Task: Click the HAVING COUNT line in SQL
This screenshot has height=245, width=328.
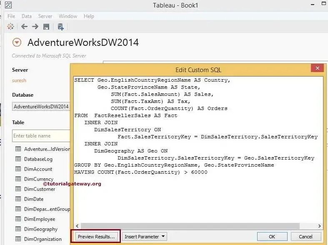Action: coord(141,172)
